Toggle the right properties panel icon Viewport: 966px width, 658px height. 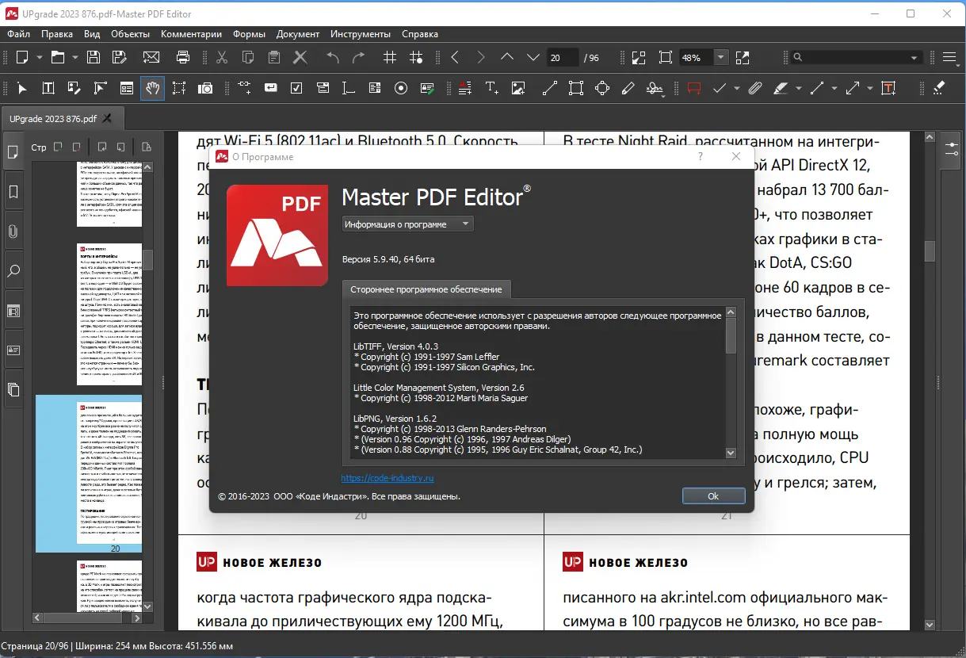(952, 148)
